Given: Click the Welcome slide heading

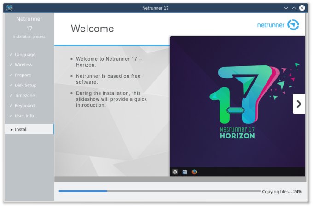Looking at the screenshot, I should pos(93,29).
